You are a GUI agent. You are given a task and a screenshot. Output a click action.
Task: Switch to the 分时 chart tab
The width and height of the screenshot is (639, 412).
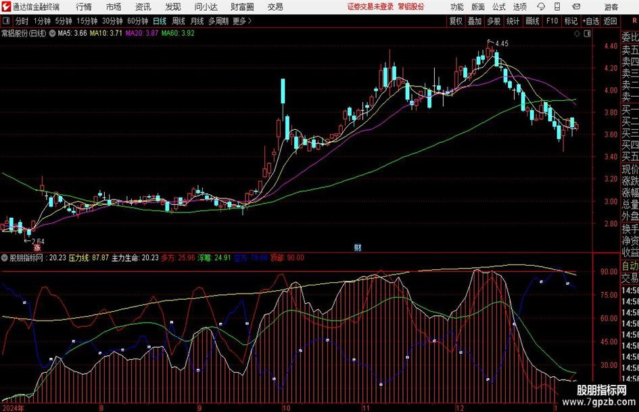pos(22,21)
